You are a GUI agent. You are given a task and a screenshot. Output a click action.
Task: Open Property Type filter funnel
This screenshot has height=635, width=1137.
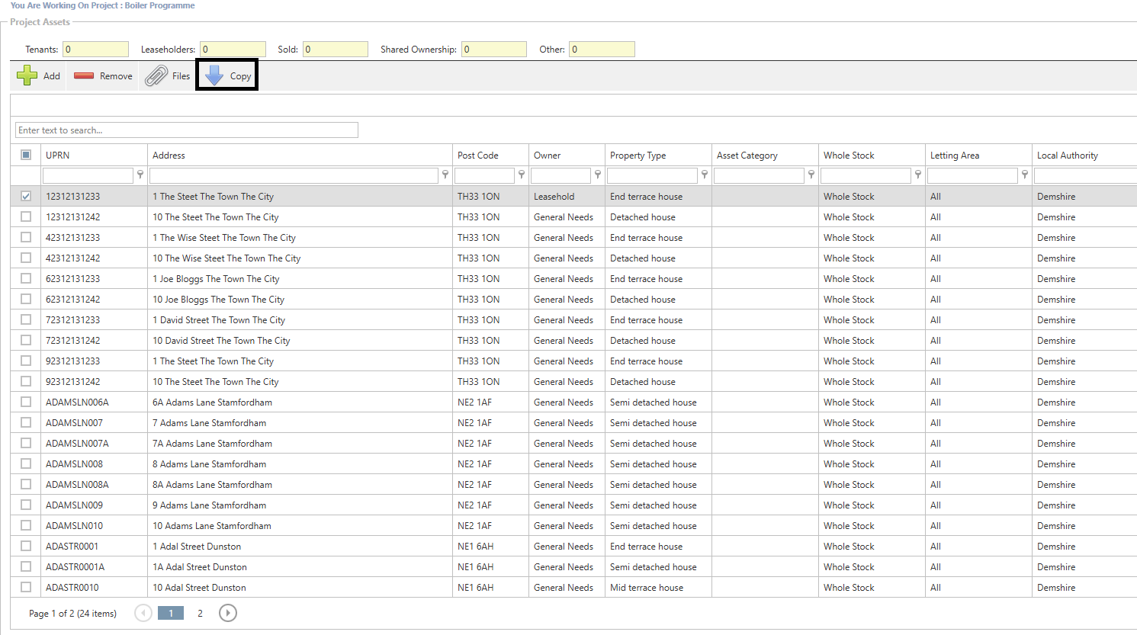coord(705,175)
